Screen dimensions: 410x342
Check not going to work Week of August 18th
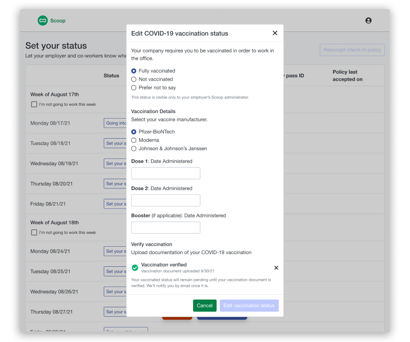pos(34,233)
